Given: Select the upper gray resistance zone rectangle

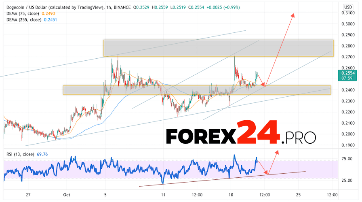Looking at the screenshot, I should [218, 48].
